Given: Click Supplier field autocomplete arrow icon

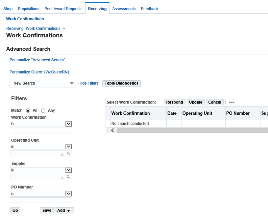Looking at the screenshot, I should coord(62,178).
